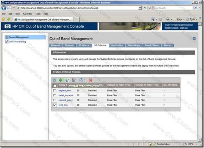Open the Tools dropdown in command bar
Image resolution: width=204 pixels, height=148 pixels.
(192, 19)
